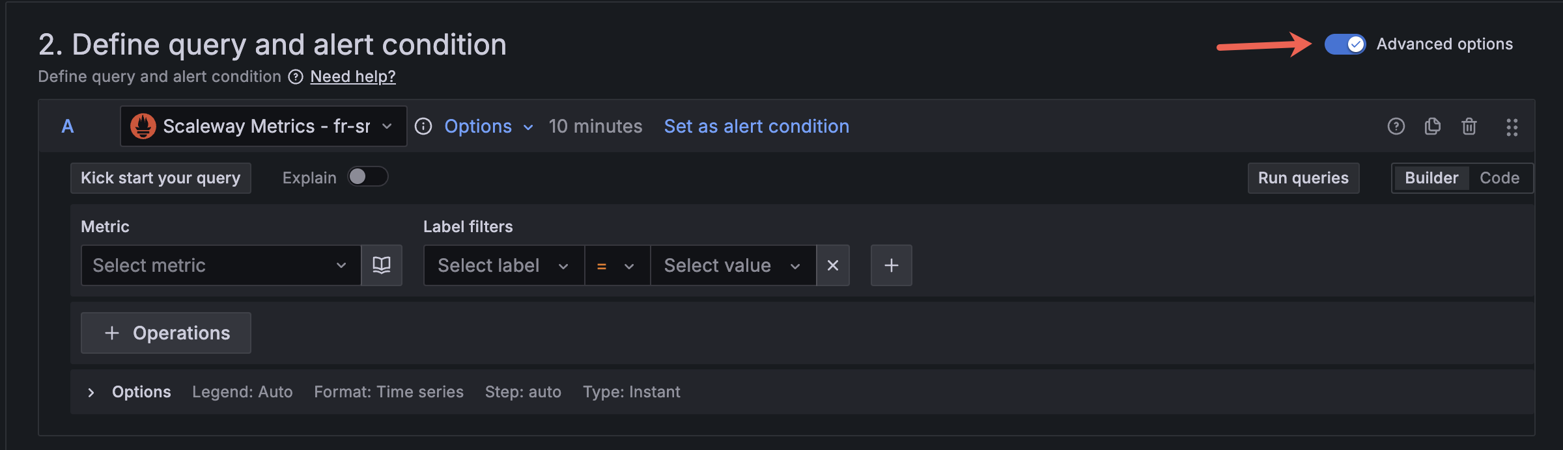The height and width of the screenshot is (450, 1563).
Task: Open the Select metric dropdown
Action: 220,265
